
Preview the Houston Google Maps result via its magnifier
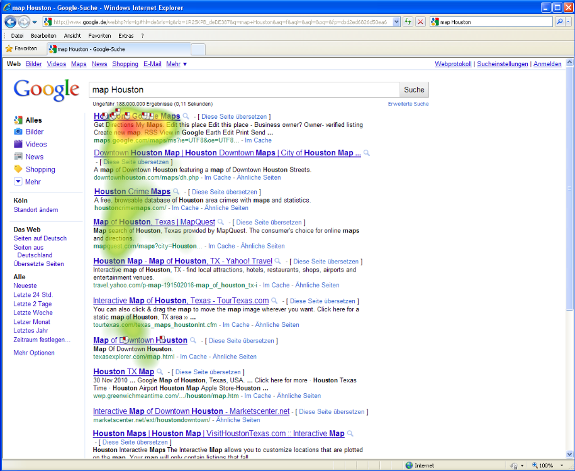coord(186,116)
